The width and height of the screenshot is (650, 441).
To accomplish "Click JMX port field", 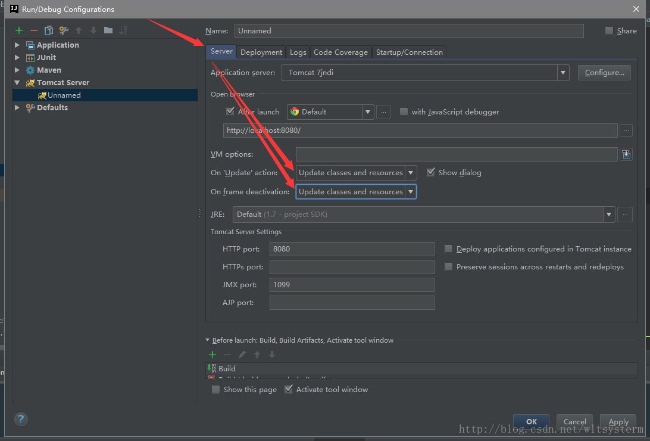I will tap(352, 285).
